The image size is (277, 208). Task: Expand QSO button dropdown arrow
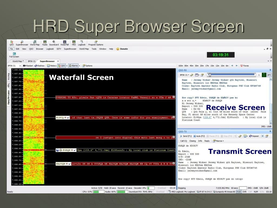(x=67, y=66)
